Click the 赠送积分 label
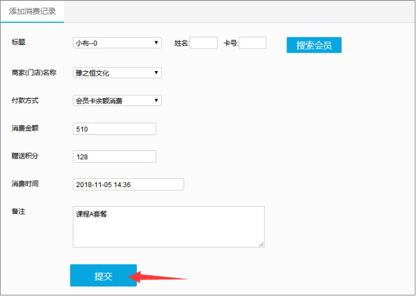The height and width of the screenshot is (296, 416). tap(25, 156)
